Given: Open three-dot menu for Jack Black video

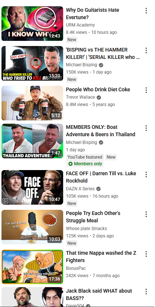Looking at the screenshot, I should 146,292.
